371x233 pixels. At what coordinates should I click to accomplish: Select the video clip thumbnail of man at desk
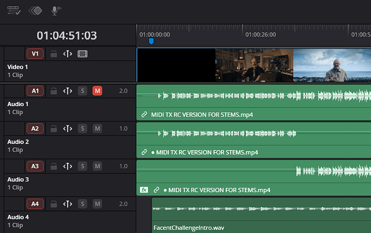[x=254, y=65]
